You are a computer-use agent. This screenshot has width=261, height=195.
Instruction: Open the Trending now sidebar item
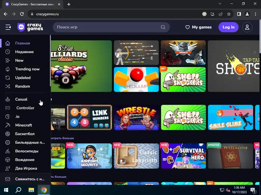point(28,69)
